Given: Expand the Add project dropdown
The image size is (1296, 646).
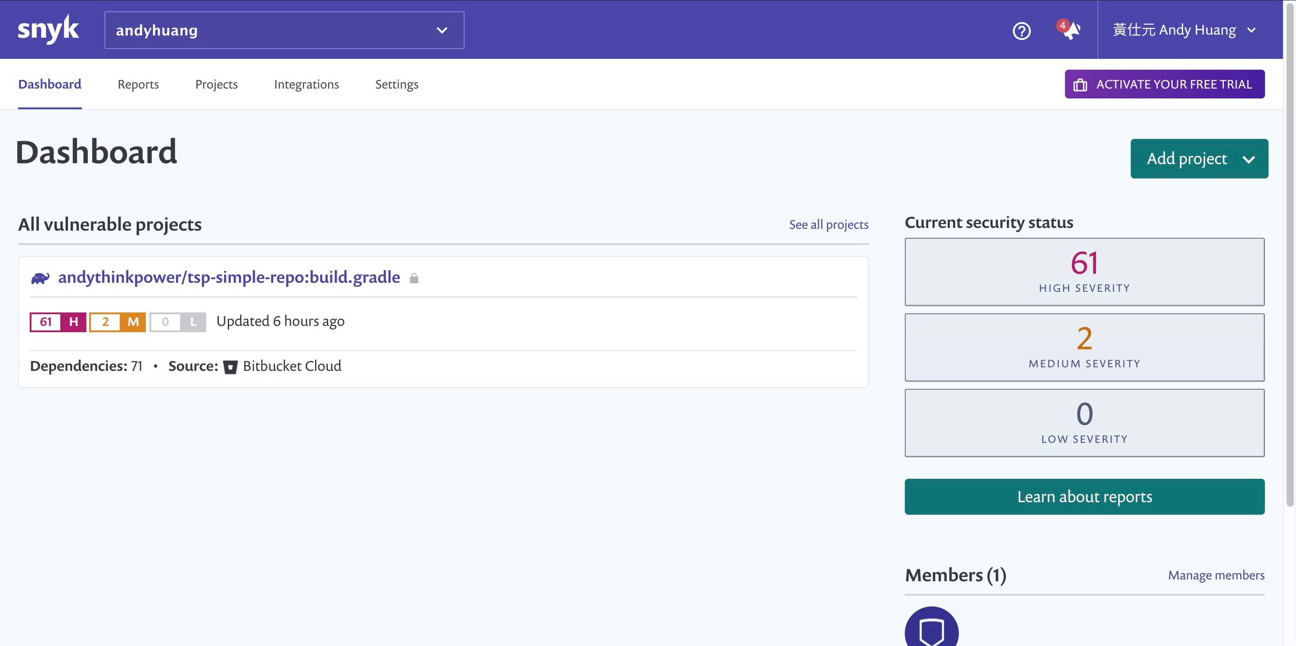Looking at the screenshot, I should [x=1199, y=159].
